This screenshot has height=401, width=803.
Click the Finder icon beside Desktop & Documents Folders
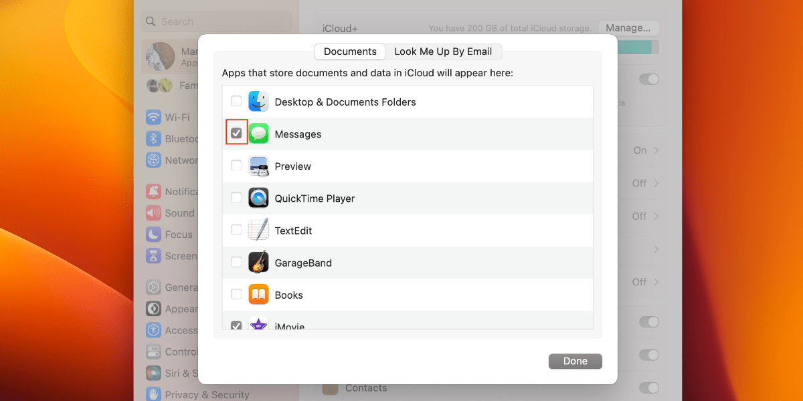coord(258,102)
